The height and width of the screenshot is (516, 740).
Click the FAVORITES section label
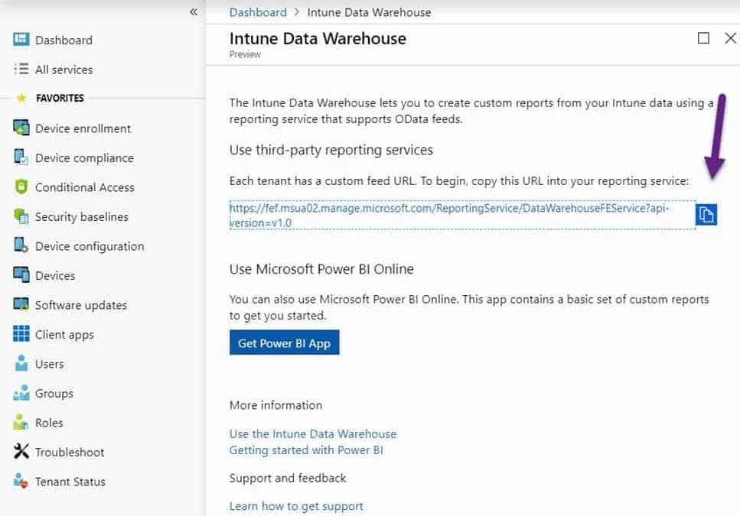coord(60,98)
